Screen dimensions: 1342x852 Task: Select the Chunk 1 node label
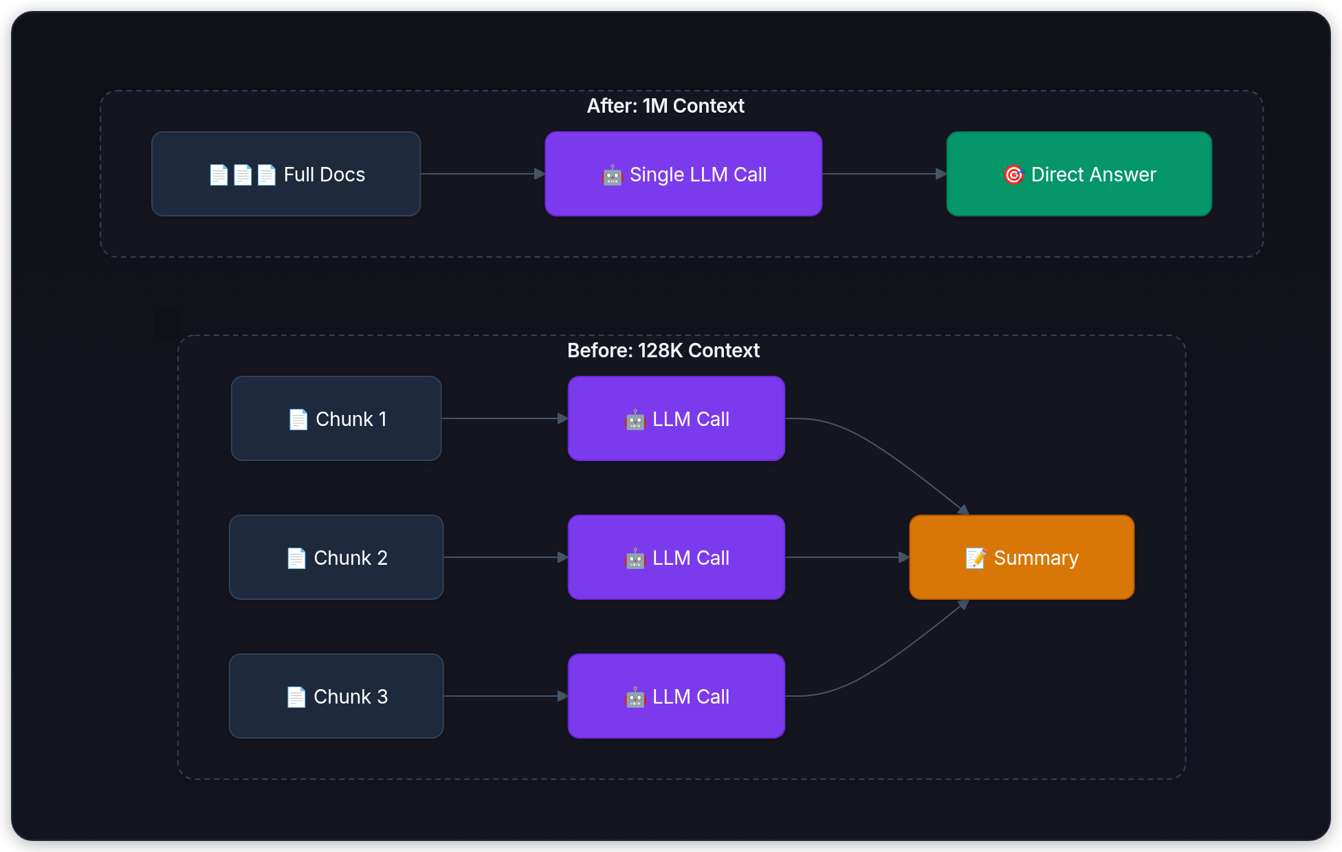351,419
